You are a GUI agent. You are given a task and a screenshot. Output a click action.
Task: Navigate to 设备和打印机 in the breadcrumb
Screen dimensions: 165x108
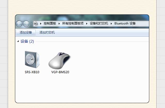(99, 23)
